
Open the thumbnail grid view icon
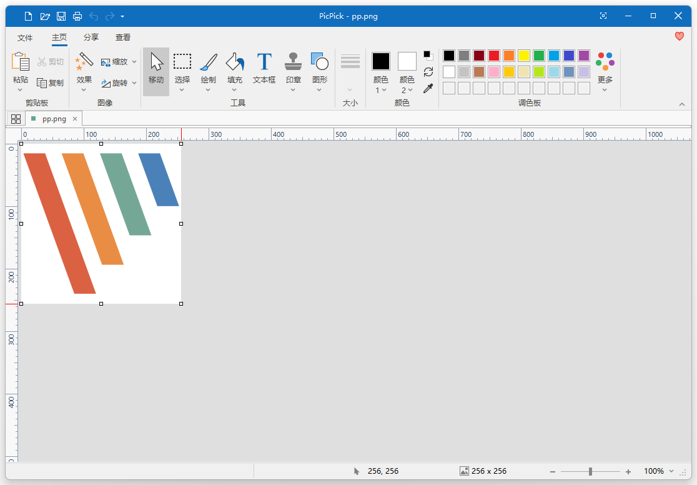[x=16, y=119]
